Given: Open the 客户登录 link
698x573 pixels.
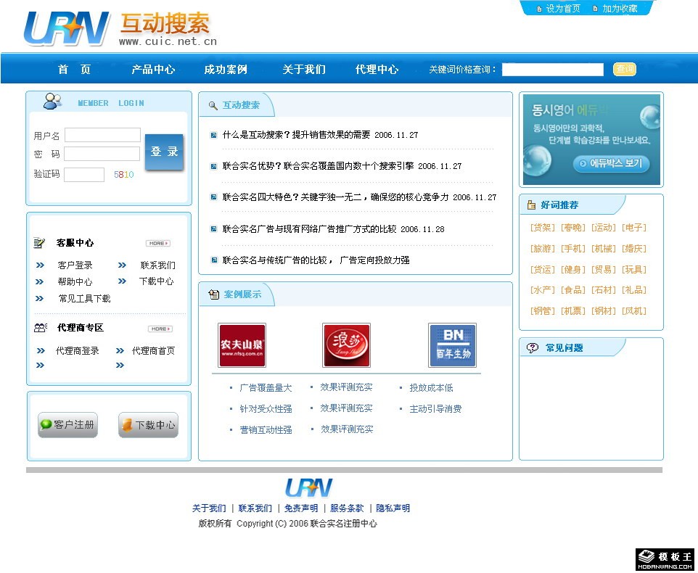Looking at the screenshot, I should click(x=75, y=265).
